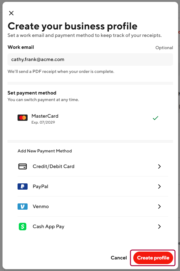Choose the Venmo payment option

(x=93, y=207)
